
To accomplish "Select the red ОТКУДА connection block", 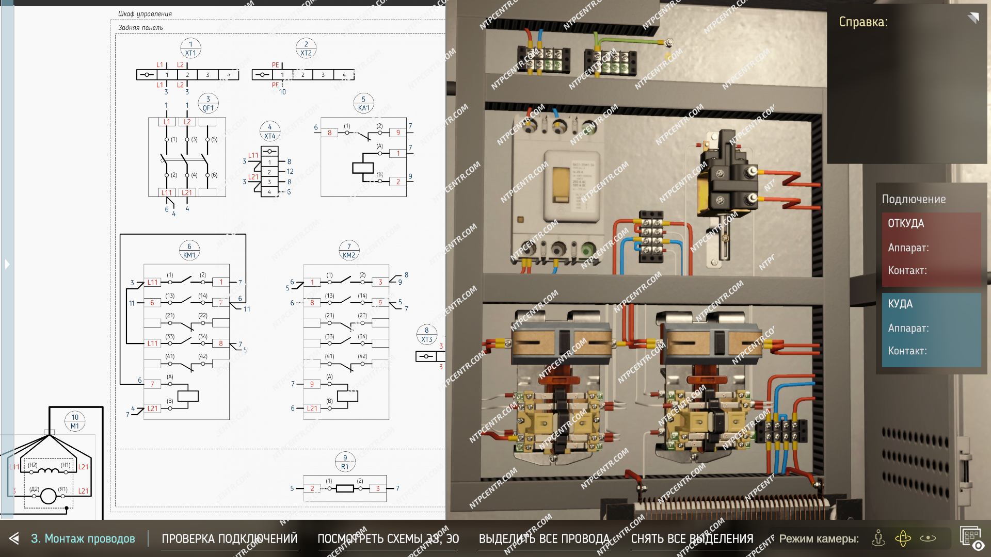I will [931, 249].
